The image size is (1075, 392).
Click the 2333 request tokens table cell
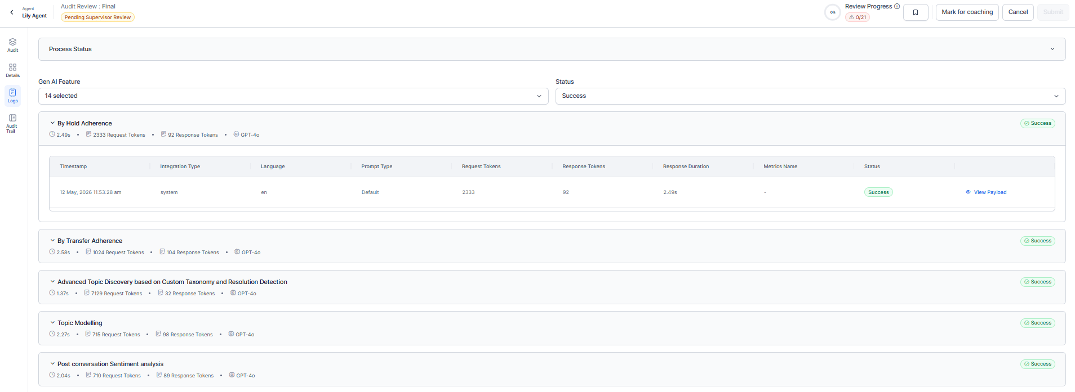[468, 192]
